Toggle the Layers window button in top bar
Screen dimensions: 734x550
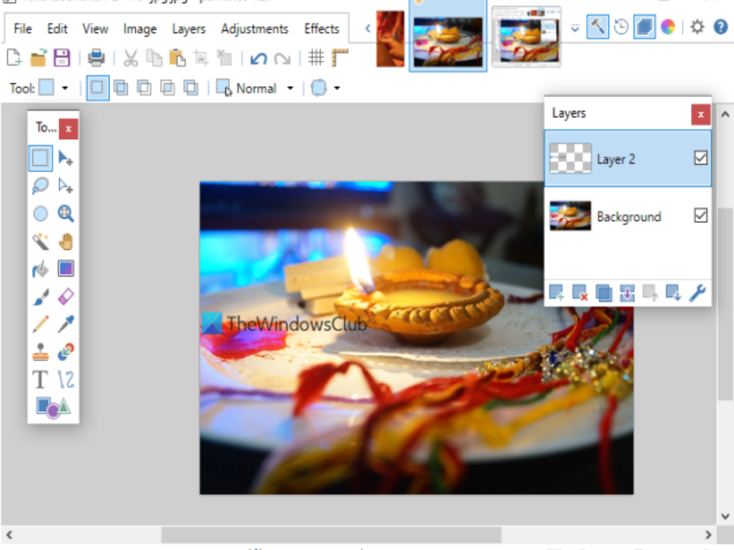(x=645, y=27)
